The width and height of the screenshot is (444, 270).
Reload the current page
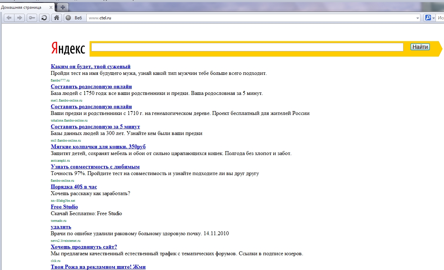(44, 18)
